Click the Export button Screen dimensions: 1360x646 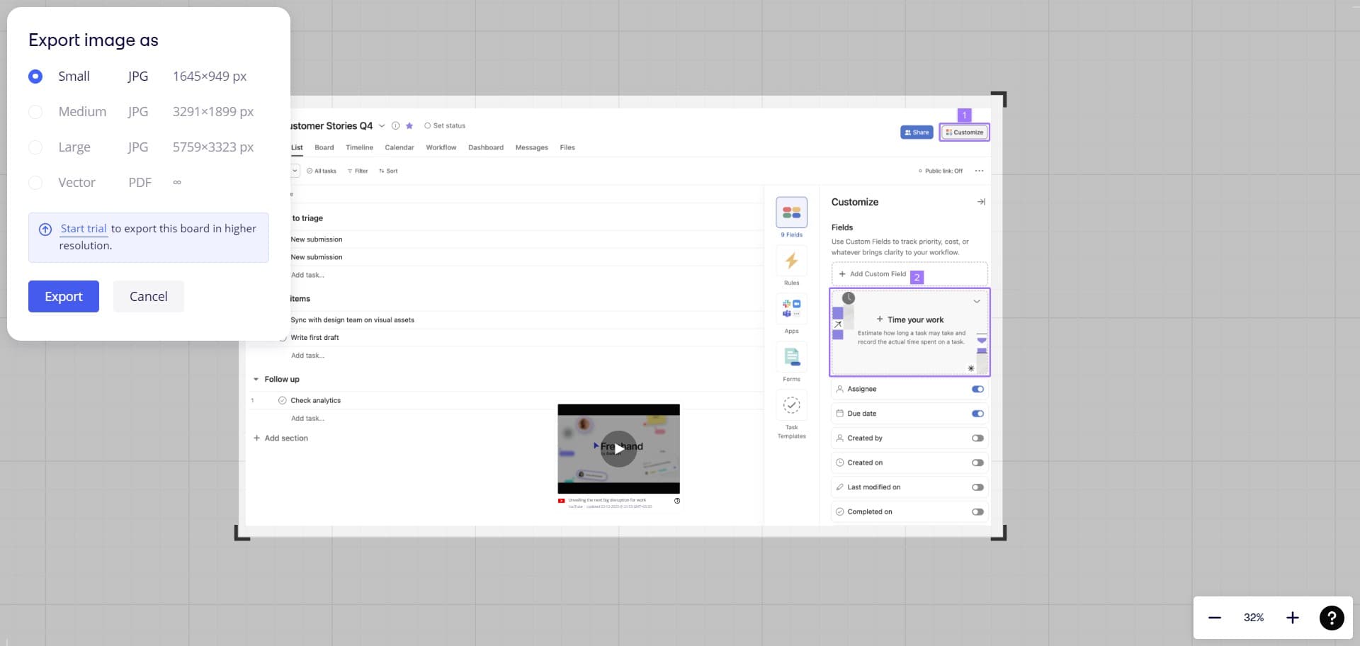[63, 296]
